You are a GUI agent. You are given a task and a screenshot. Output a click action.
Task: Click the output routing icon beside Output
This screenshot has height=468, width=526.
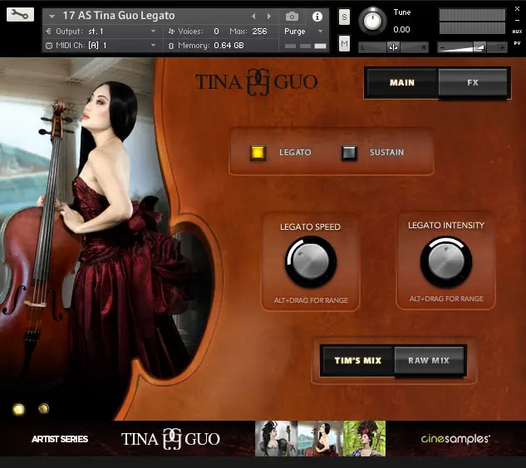pyautogui.click(x=49, y=32)
